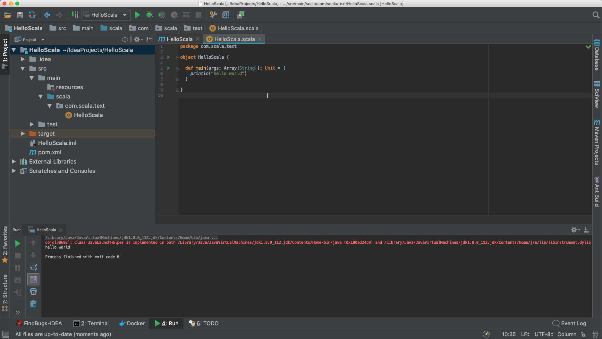602x339 pixels.
Task: Collapse the com.scala.text package
Action: 50,106
